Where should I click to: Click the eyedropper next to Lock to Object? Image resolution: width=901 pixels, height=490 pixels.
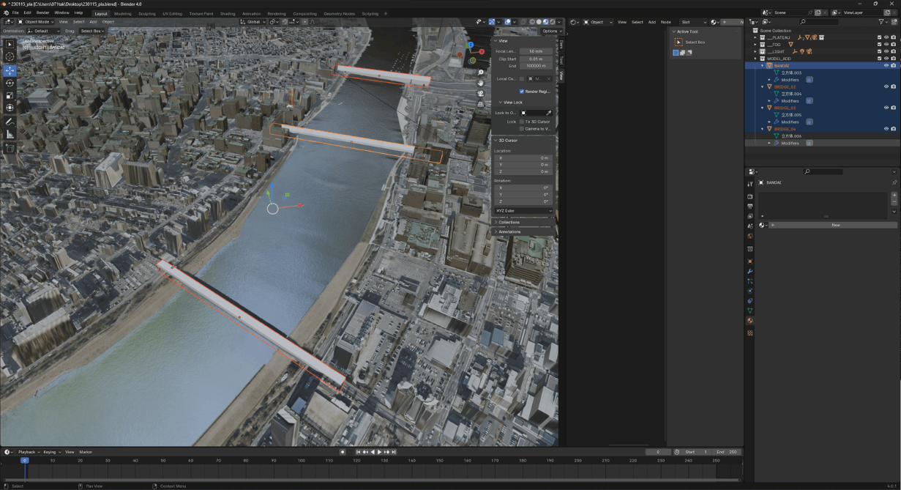(549, 113)
